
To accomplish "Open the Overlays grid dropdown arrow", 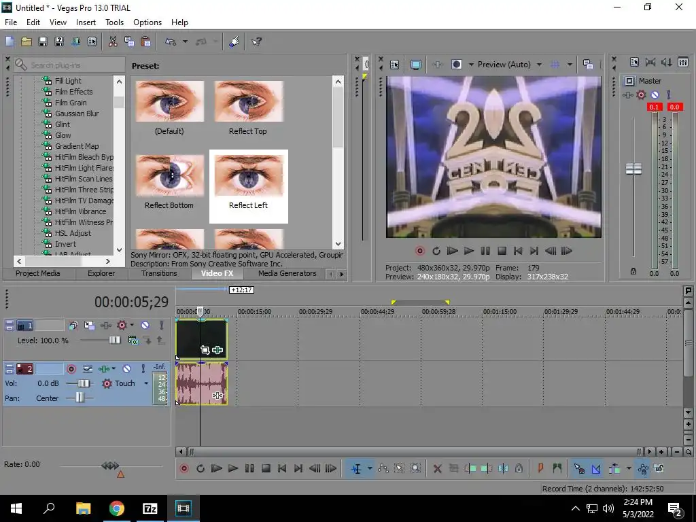I will click(x=570, y=65).
